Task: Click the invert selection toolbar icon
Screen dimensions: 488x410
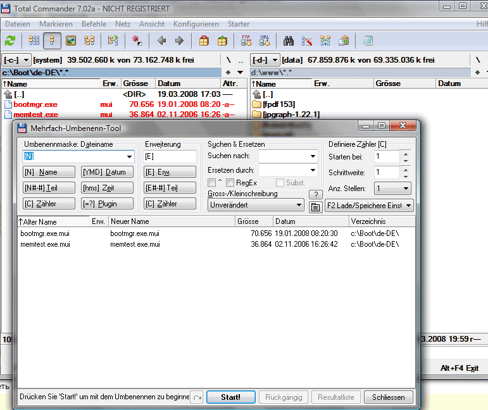Action: 113,40
